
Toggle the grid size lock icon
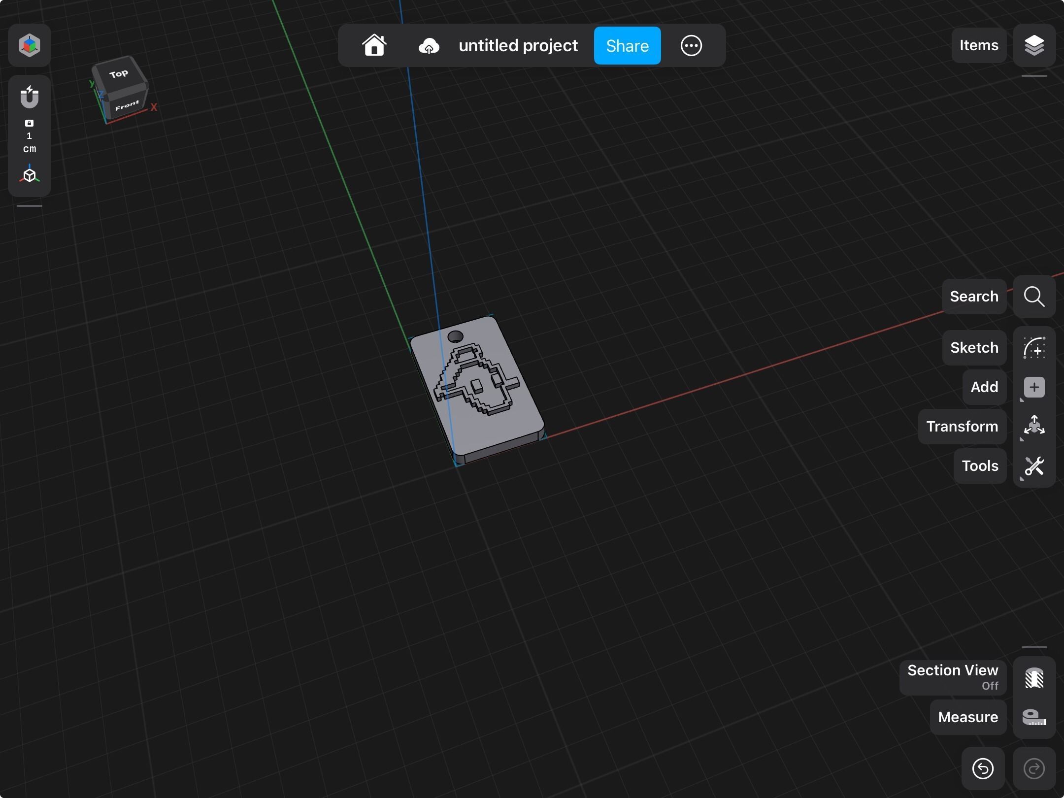(30, 123)
